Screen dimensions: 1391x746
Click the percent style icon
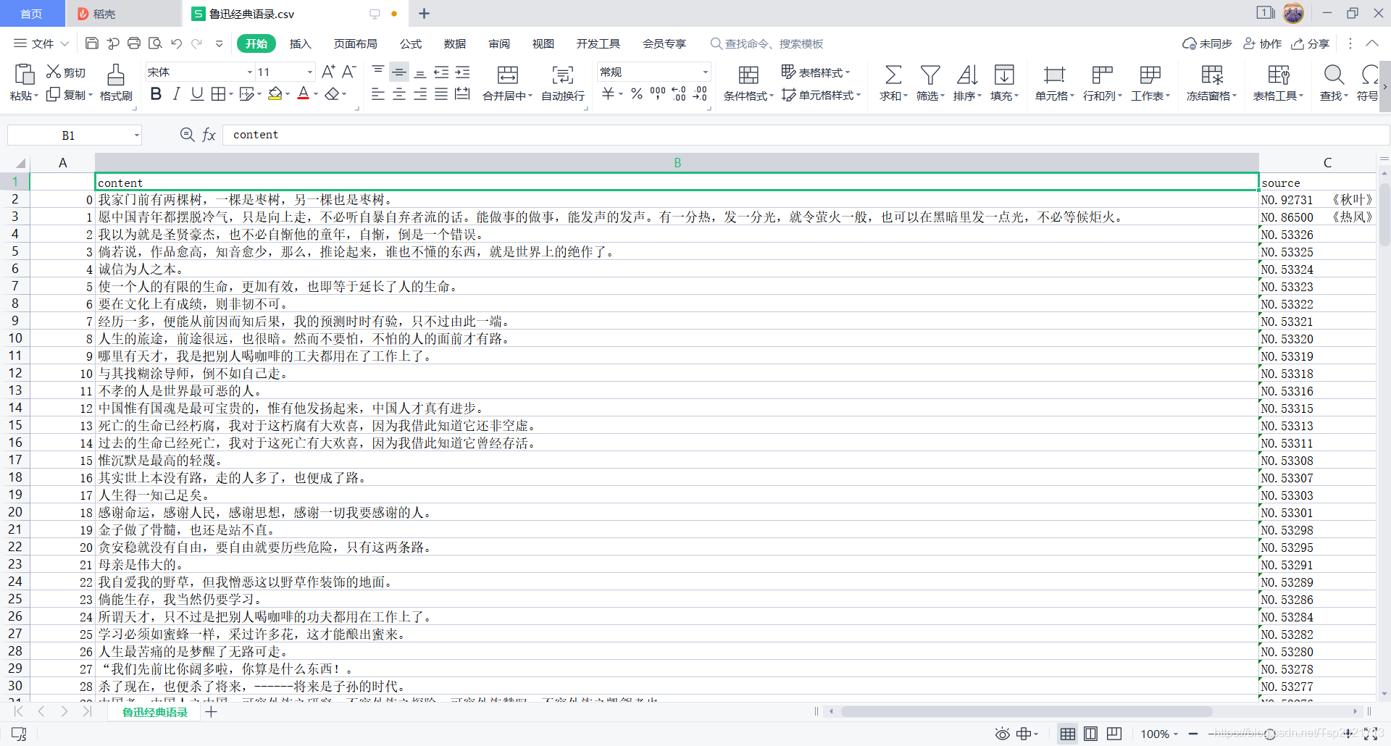(637, 93)
